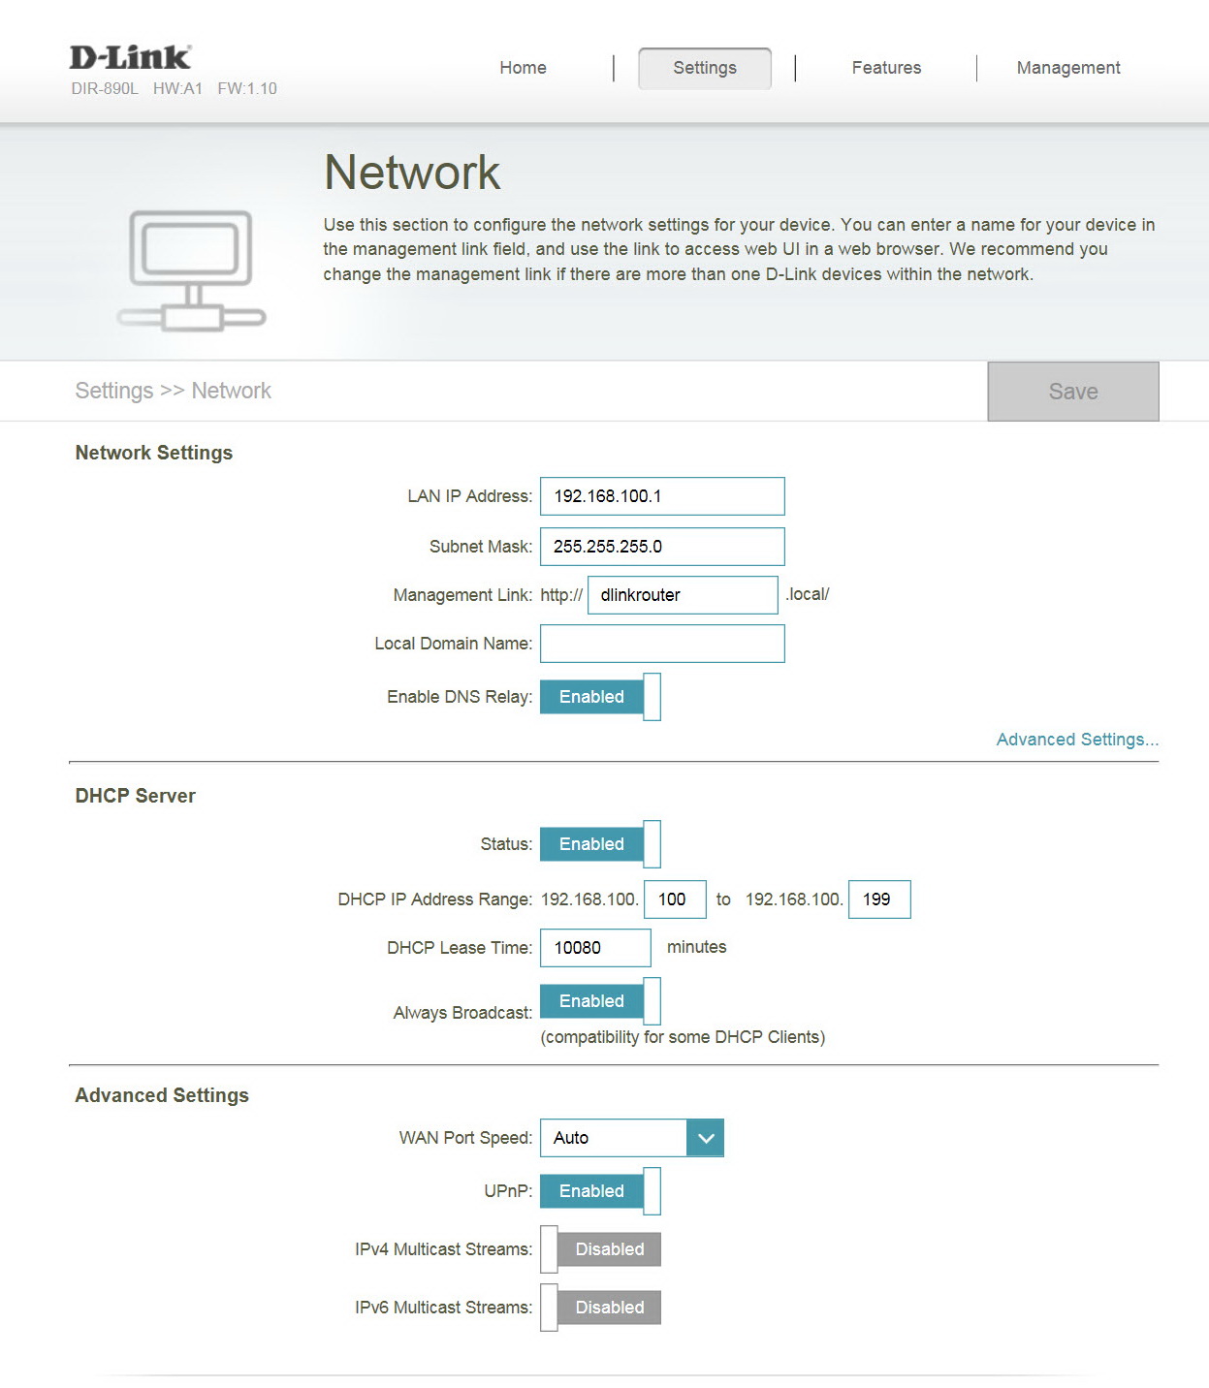This screenshot has width=1209, height=1388.
Task: Disable the DHCP Server Status toggle
Action: [600, 844]
